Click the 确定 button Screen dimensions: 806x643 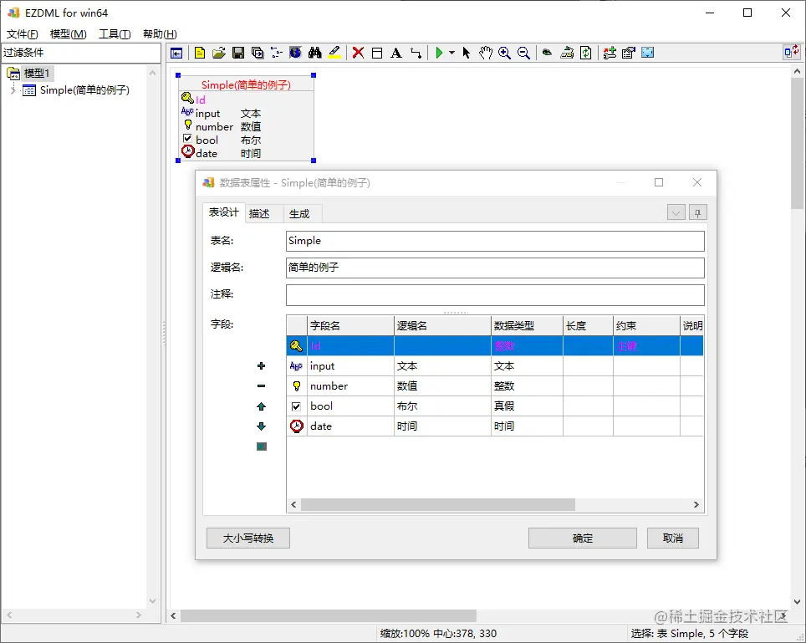(583, 538)
